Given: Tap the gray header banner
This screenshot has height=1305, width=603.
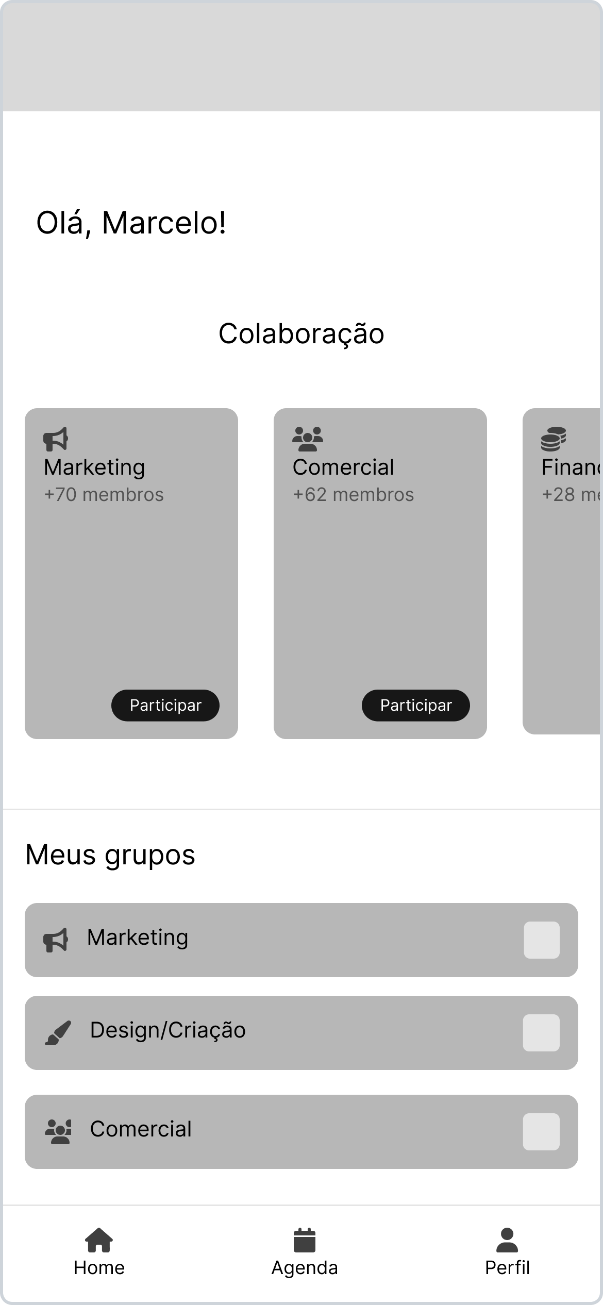Looking at the screenshot, I should [301, 57].
